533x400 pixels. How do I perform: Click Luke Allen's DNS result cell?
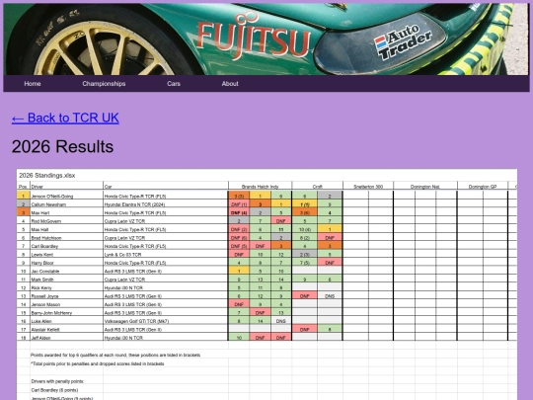click(280, 321)
